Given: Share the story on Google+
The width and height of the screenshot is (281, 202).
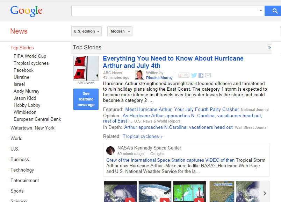Looking at the screenshot, I should pyautogui.click(x=183, y=75).
